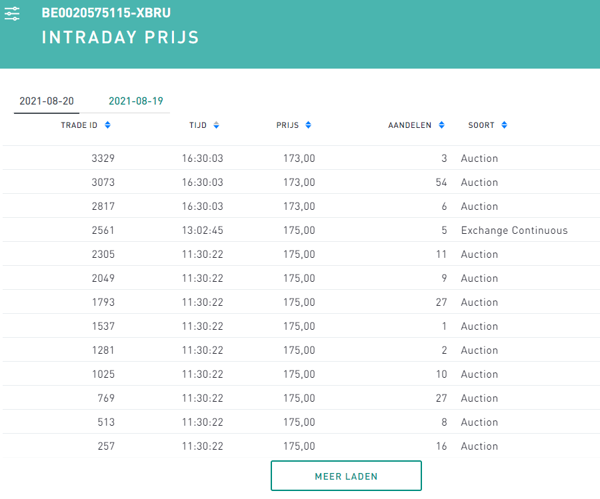The height and width of the screenshot is (499, 600).
Task: Select trade ID 1025
Action: tap(103, 374)
